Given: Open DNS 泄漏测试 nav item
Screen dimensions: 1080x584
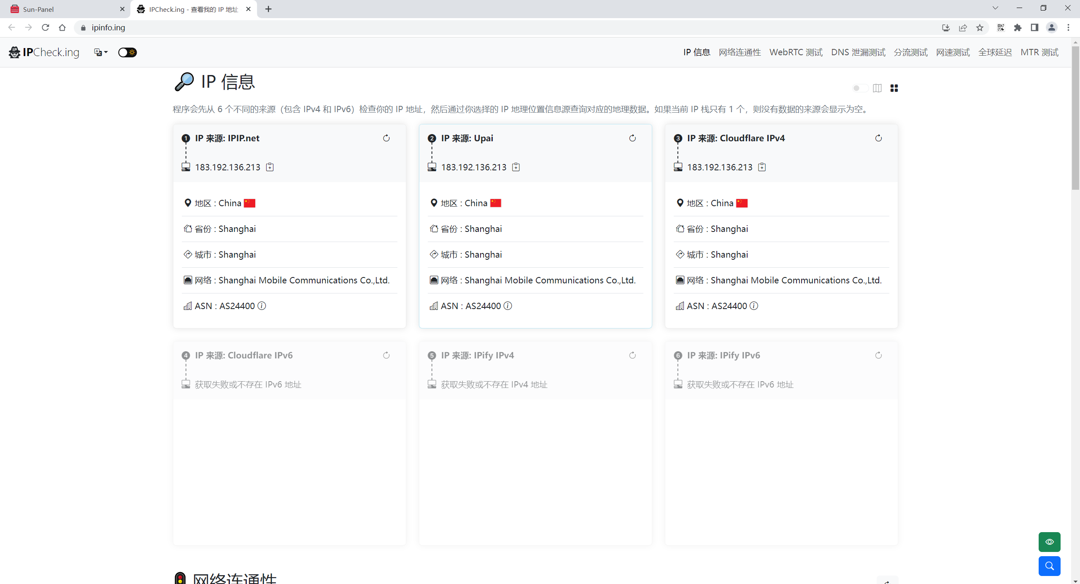Looking at the screenshot, I should pos(858,52).
